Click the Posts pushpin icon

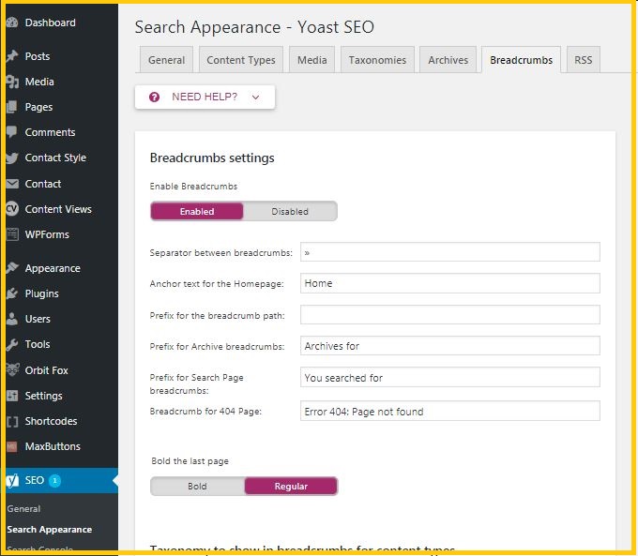click(12, 56)
